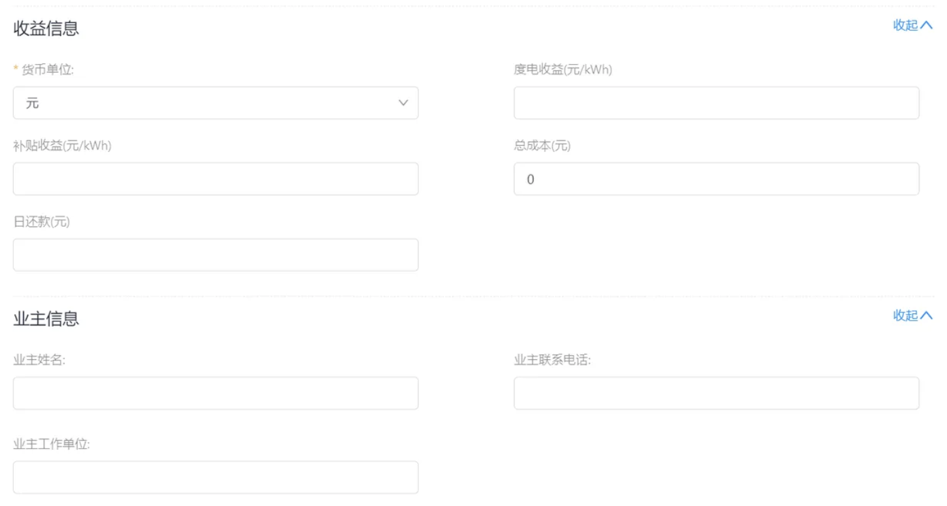This screenshot has height=506, width=947.
Task: Click the 业主工作单位 label text
Action: point(52,445)
